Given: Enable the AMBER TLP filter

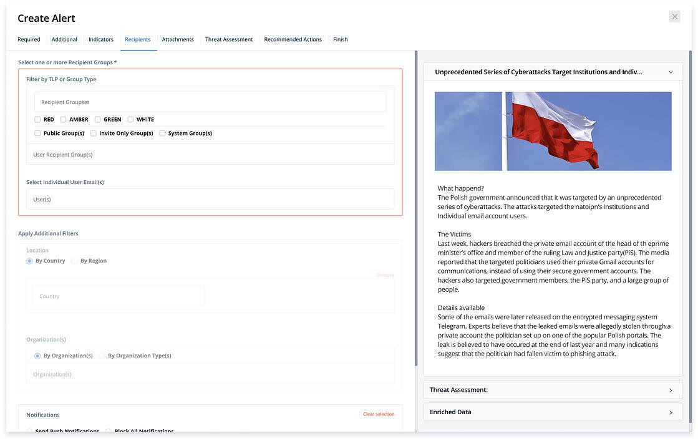Looking at the screenshot, I should [x=64, y=120].
